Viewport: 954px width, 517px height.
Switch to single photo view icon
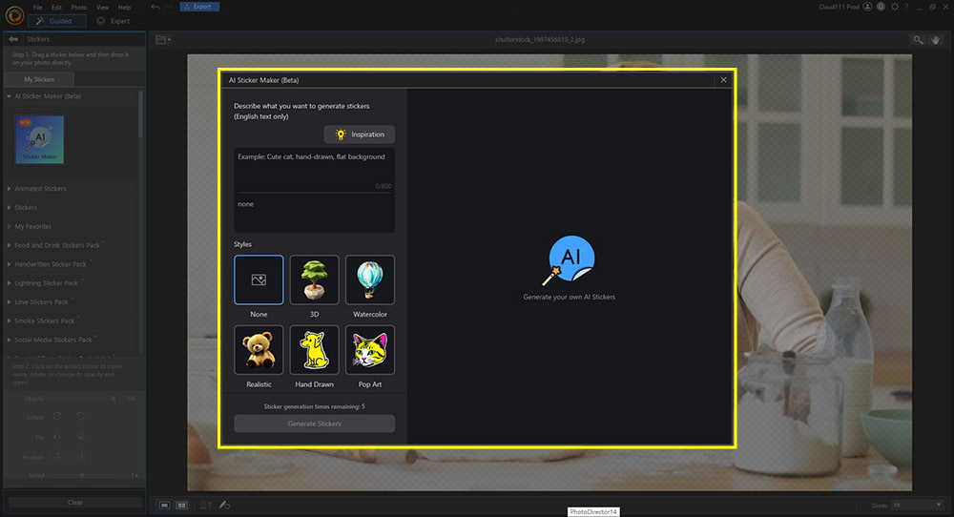[x=164, y=505]
